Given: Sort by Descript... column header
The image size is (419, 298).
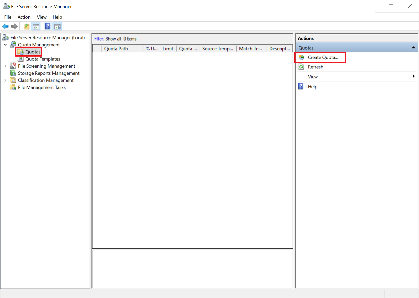Looking at the screenshot, I should 280,48.
